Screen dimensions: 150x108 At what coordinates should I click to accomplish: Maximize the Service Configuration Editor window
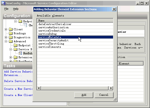[x=142, y=3]
